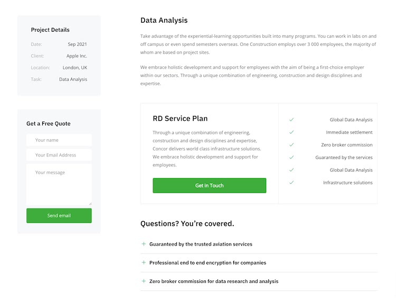The width and height of the screenshot is (396, 304).
Task: Click the London, UK location value
Action: 74,67
